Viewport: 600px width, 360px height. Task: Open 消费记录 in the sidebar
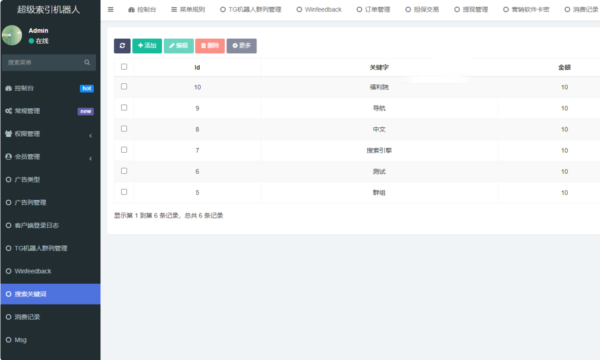click(28, 317)
